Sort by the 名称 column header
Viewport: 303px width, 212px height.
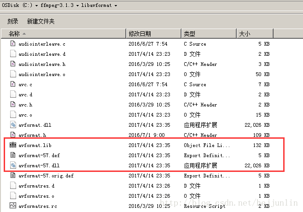click(64, 34)
